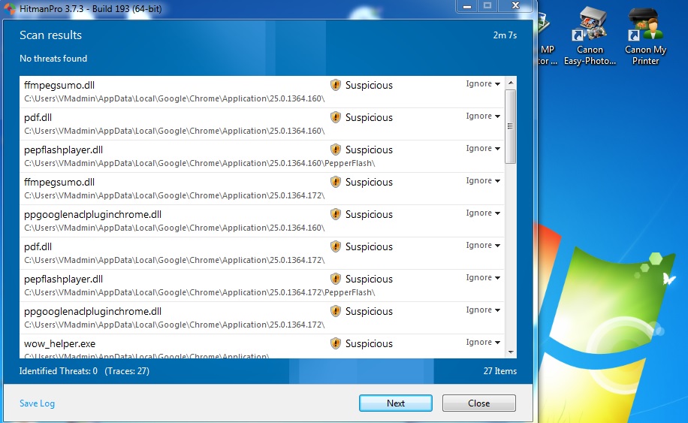The image size is (688, 423).
Task: Open Ignore dropdown for ppgooglenaclpluginchrome.dll version 25.0.1364.172
Action: [x=483, y=310]
